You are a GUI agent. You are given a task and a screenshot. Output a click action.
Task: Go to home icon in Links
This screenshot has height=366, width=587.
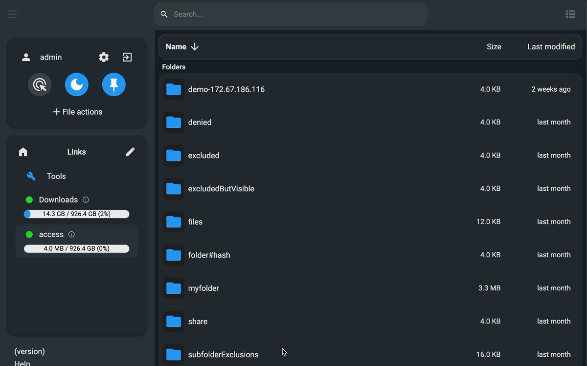23,152
